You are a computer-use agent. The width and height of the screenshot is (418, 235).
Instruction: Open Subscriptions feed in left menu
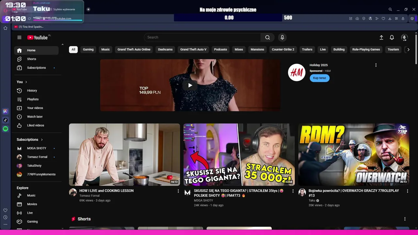(36, 68)
